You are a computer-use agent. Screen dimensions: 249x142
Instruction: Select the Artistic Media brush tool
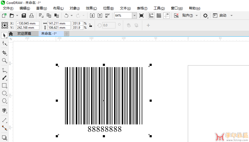(4, 78)
